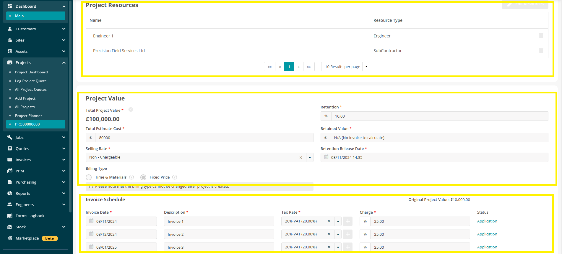Viewport: 562px width, 254px height.
Task: Delete the Engineer 1 resource row
Action: 541,36
